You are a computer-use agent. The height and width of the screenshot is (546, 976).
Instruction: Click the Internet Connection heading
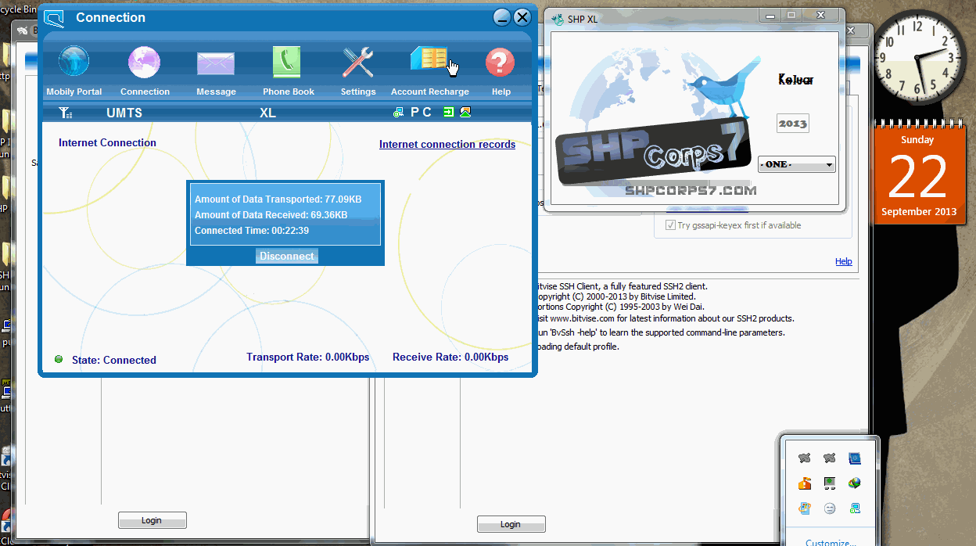(107, 142)
